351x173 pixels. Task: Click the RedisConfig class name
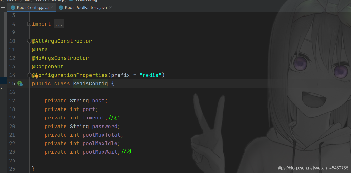pyautogui.click(x=90, y=84)
